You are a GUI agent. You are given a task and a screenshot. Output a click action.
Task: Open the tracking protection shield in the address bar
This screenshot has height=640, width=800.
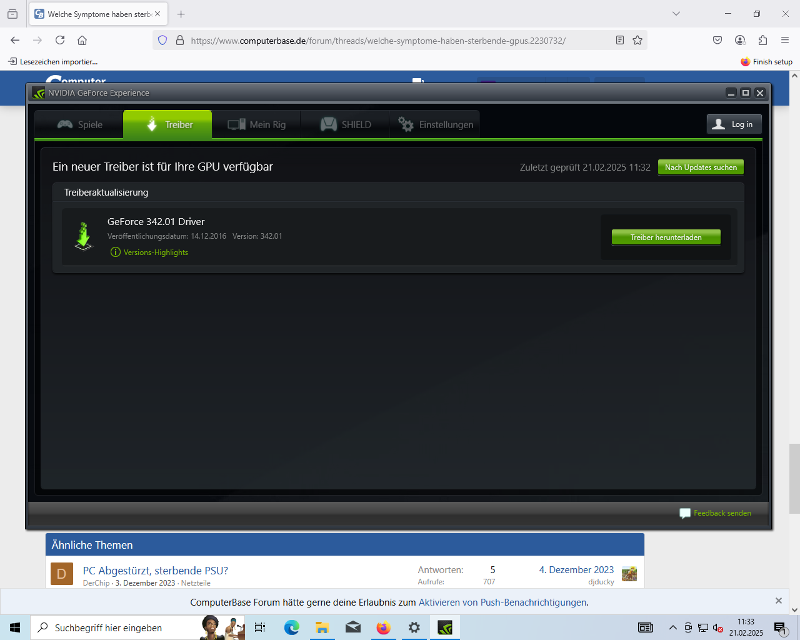(x=162, y=40)
